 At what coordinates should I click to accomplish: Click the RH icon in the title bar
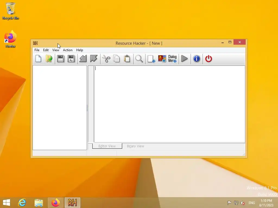[35, 43]
